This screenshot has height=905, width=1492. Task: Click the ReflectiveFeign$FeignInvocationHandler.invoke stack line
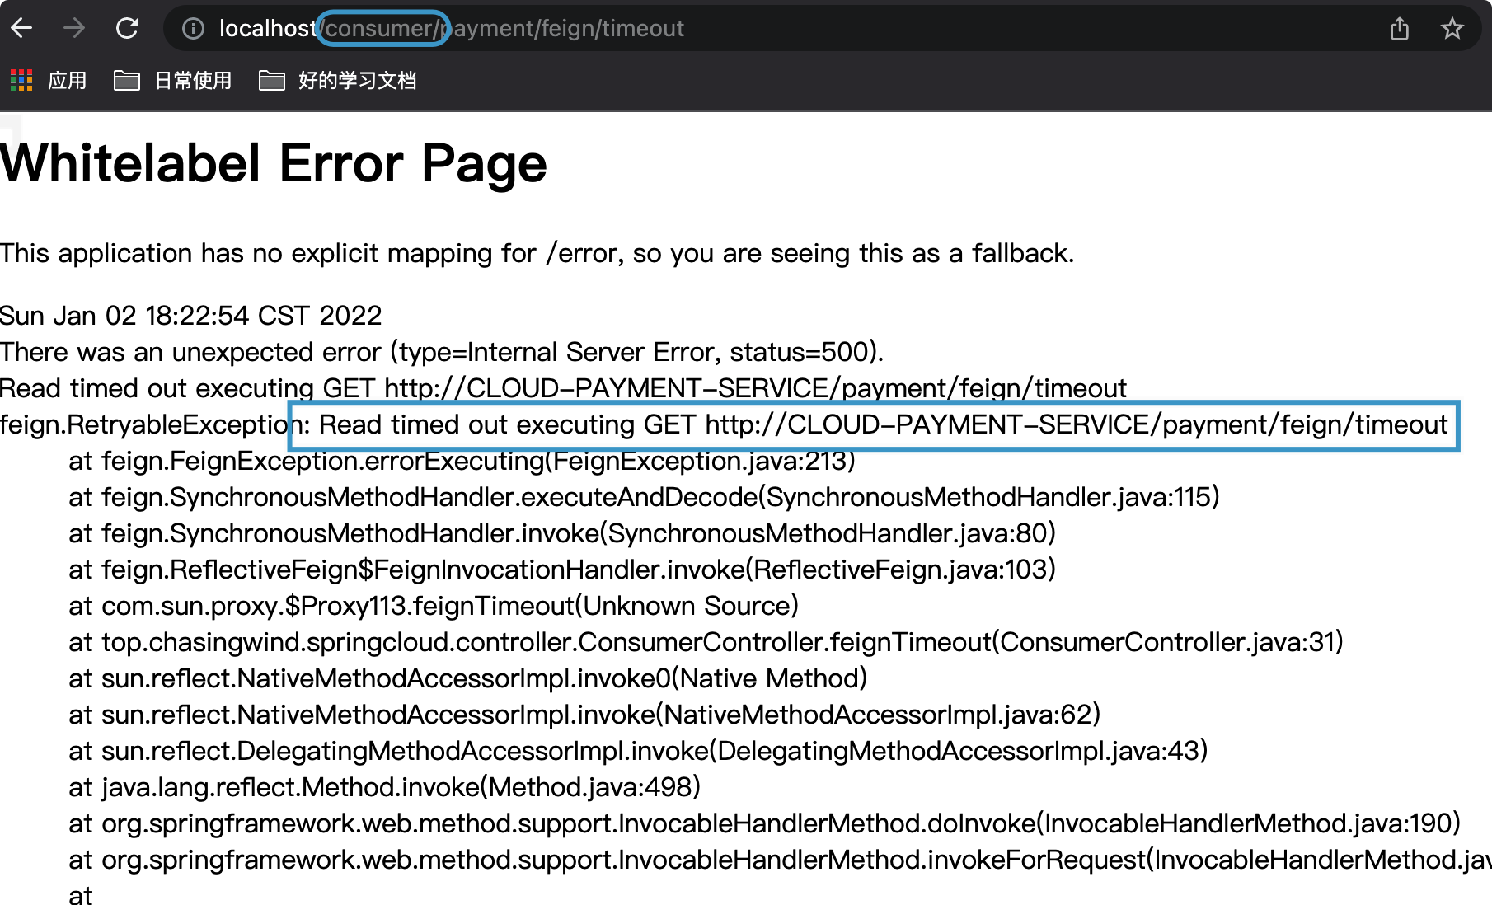click(563, 570)
